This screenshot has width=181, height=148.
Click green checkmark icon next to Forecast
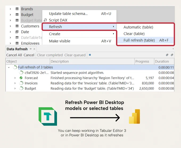21,78
